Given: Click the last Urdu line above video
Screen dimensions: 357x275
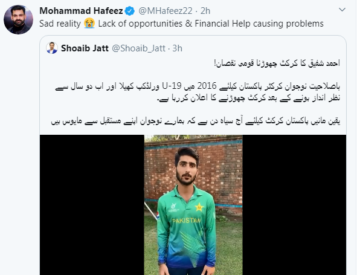Looking at the screenshot, I should [196, 121].
